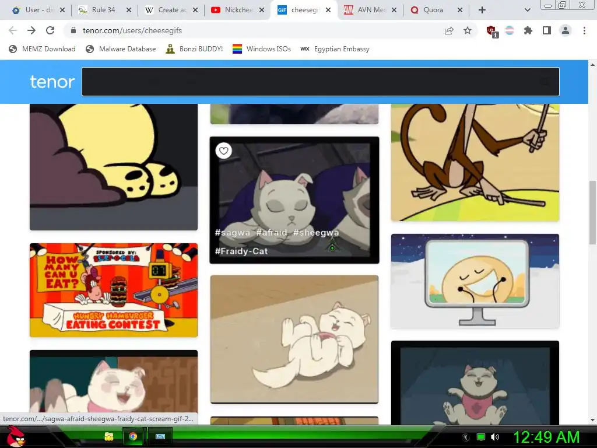Viewport: 597px width, 448px height.
Task: Click the Chrome taskbar icon
Action: 133,436
